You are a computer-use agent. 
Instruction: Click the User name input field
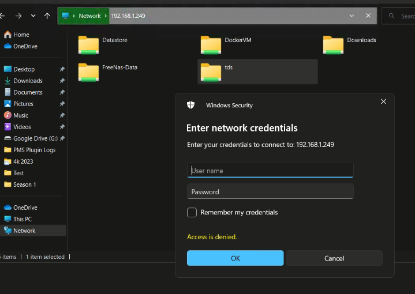pyautogui.click(x=270, y=171)
